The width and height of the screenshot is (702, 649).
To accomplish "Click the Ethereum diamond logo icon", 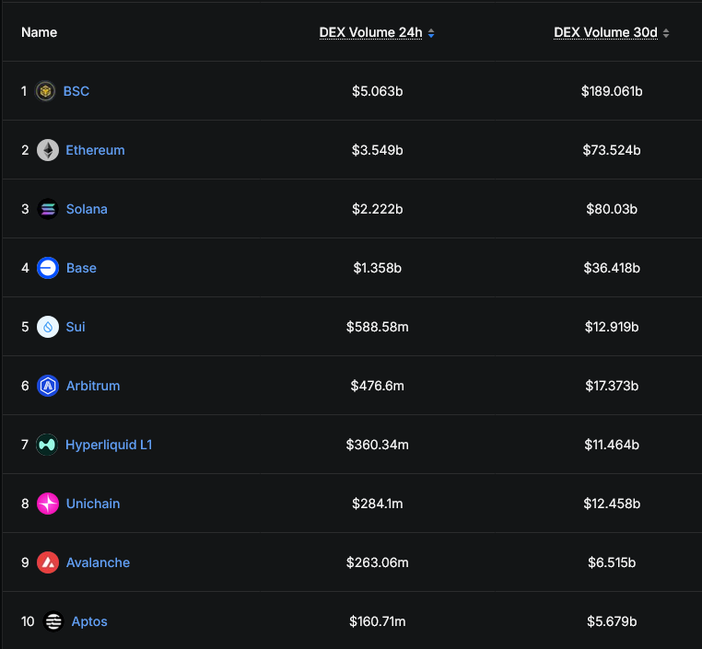I will click(x=48, y=150).
